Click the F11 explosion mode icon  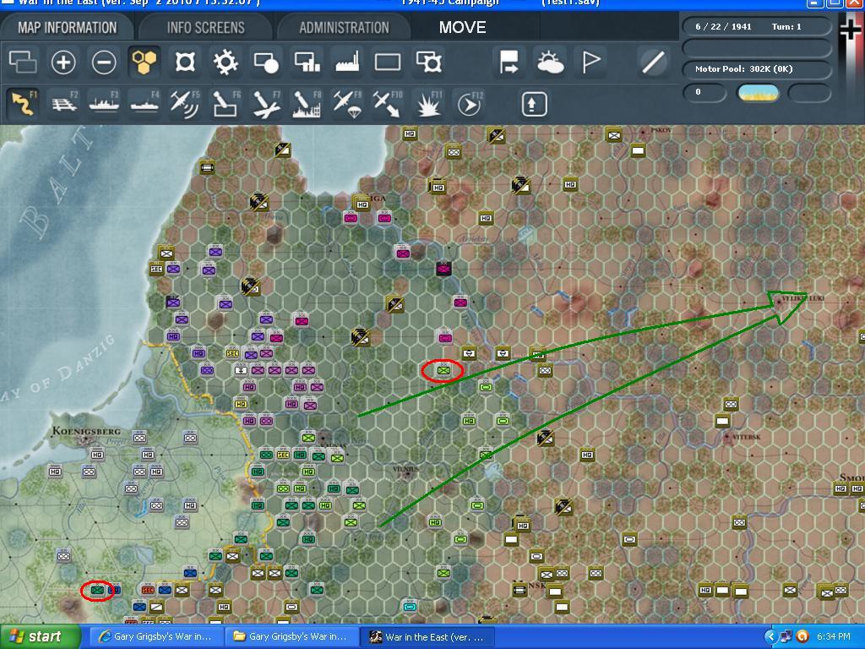[429, 104]
